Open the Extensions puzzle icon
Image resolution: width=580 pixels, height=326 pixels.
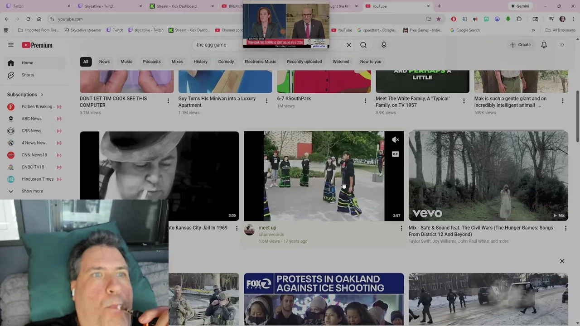519,19
